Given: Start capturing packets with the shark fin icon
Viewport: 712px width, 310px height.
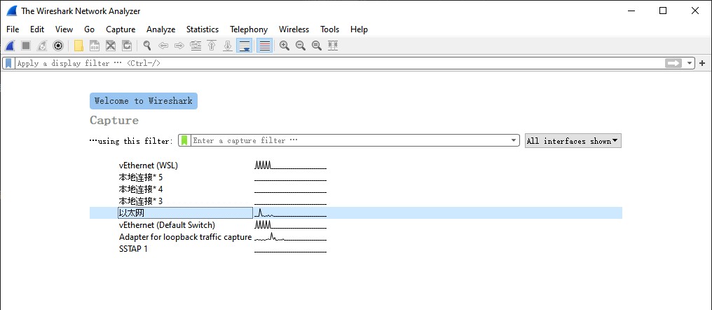Looking at the screenshot, I should [x=10, y=46].
